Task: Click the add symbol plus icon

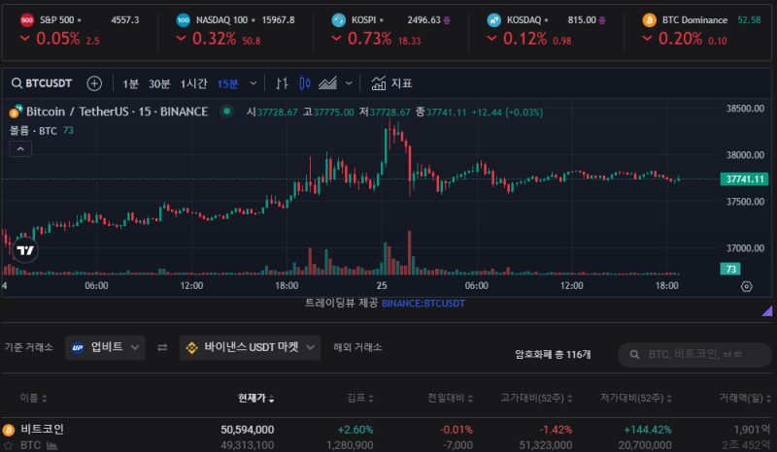Action: click(x=94, y=83)
